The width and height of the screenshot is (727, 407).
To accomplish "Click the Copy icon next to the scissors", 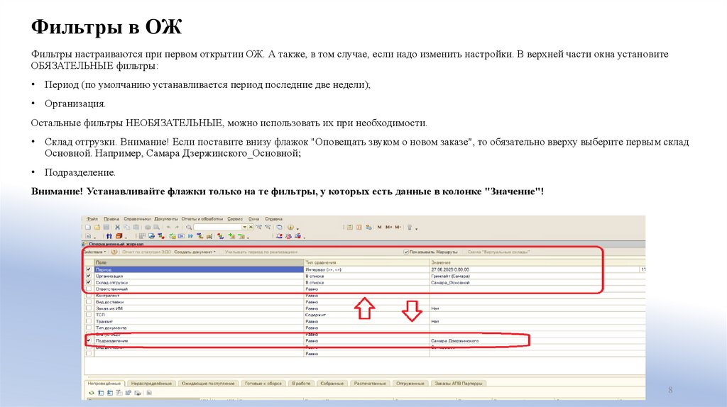I will [x=126, y=228].
